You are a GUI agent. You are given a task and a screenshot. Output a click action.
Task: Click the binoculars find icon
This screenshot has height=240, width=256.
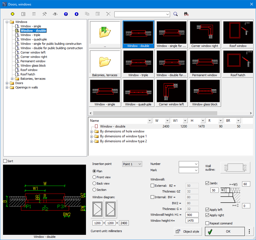[186, 14]
